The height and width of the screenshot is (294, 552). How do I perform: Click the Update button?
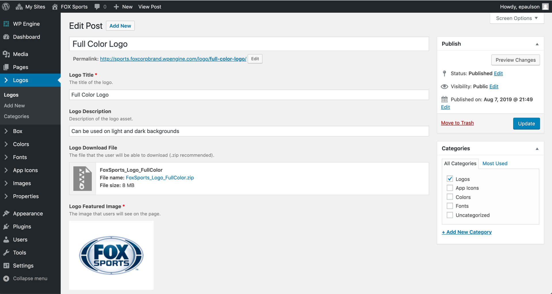(526, 123)
